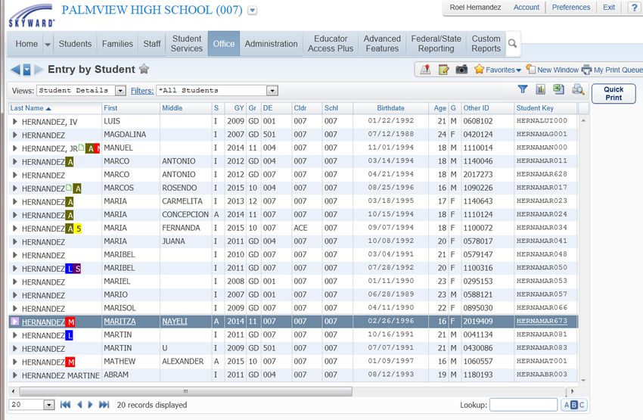Click the Account link
This screenshot has height=420, width=643.
tap(527, 8)
